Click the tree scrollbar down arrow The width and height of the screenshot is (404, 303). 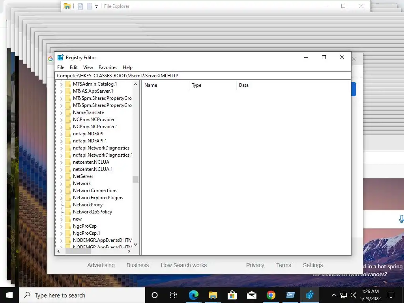[x=136, y=245]
